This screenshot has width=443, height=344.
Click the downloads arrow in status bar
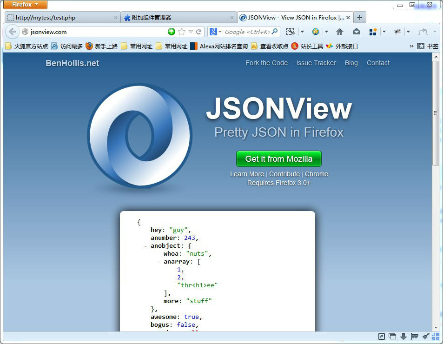[x=403, y=337]
